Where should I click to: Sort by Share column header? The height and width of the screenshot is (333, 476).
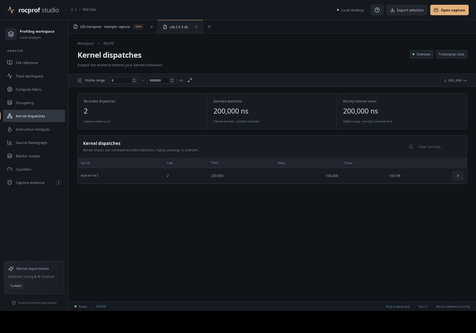click(x=348, y=163)
